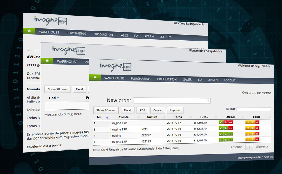Screen dimensions: 282x174
Task: Click home icon in middle Bienvenido window
Action: point(47,61)
